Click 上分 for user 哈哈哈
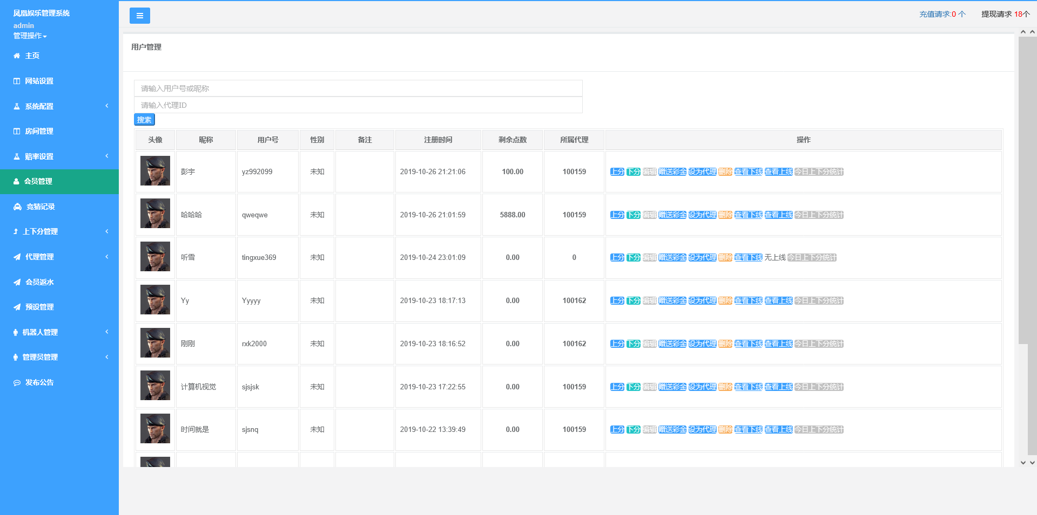The height and width of the screenshot is (515, 1037). pyautogui.click(x=617, y=215)
